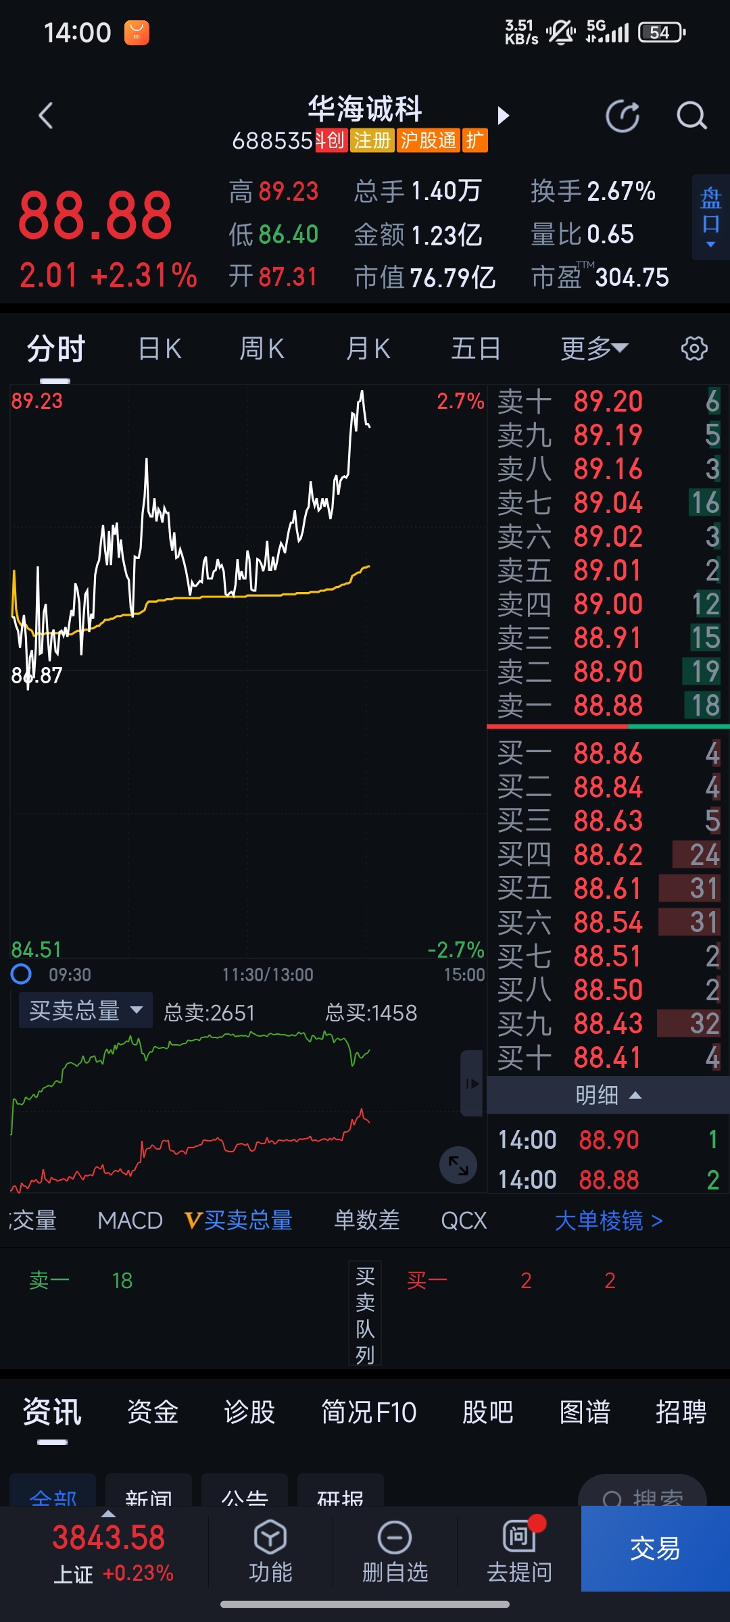Expand the 盘口 panel dropdown
This screenshot has width=730, height=1622.
(710, 218)
